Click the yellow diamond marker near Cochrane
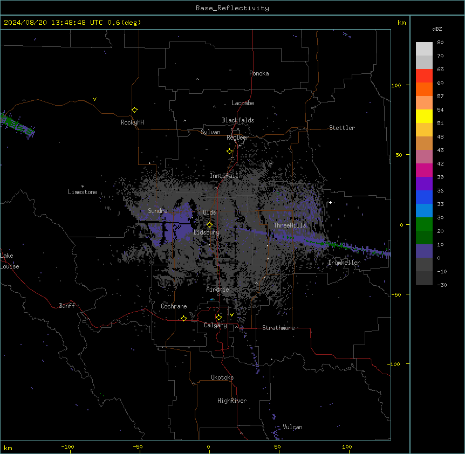Screen dimensions: 465x454 [x=183, y=318]
